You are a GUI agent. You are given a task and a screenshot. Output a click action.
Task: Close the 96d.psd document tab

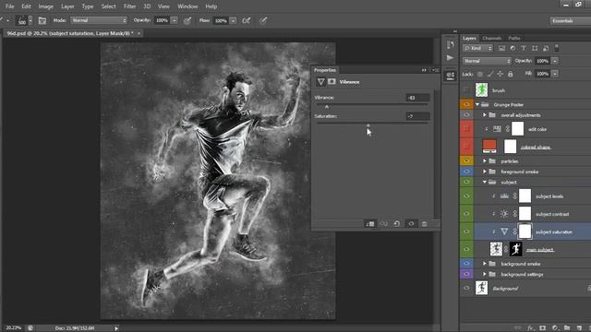[x=139, y=33]
